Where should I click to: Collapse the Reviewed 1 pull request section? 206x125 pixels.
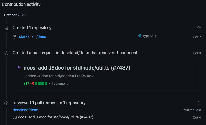click(x=199, y=103)
